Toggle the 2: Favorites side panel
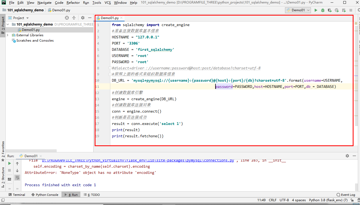 [x=3, y=151]
